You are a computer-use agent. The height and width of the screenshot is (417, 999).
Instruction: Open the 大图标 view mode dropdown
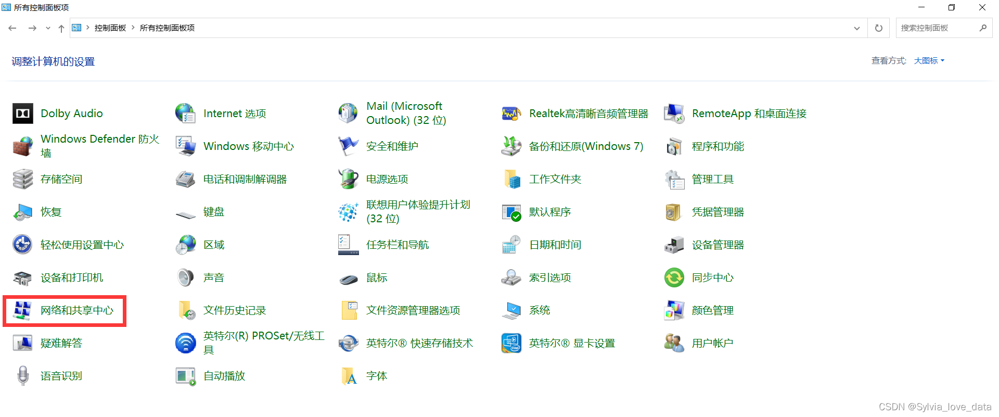pyautogui.click(x=929, y=61)
